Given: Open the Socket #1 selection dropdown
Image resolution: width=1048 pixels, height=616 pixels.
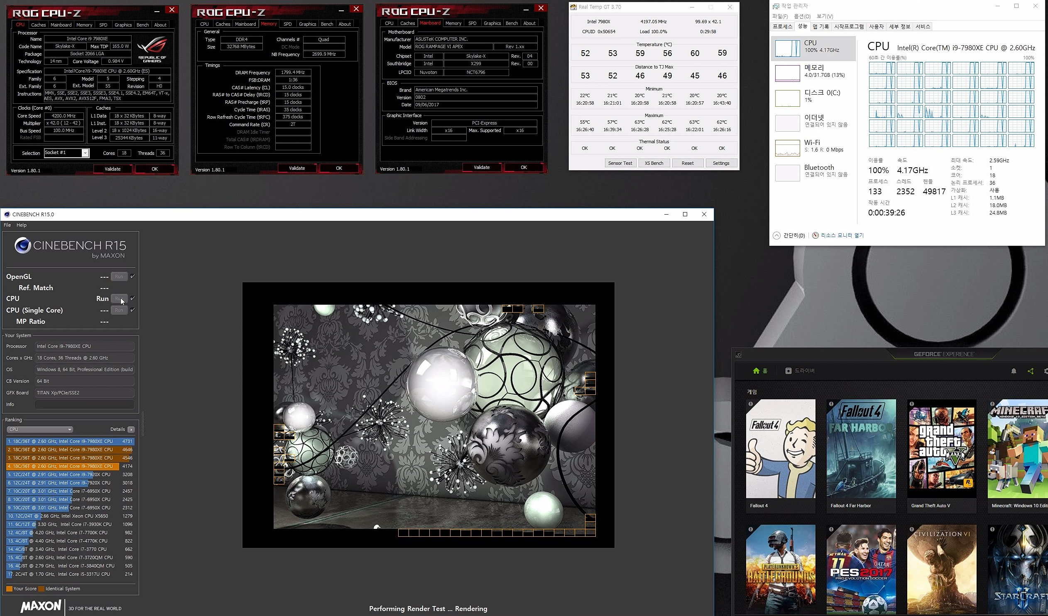Looking at the screenshot, I should point(85,153).
